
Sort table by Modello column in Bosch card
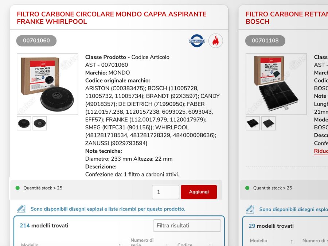click(x=293, y=242)
